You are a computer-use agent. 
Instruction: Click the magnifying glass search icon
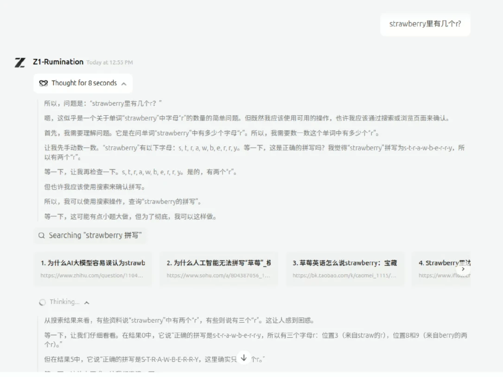[41, 235]
